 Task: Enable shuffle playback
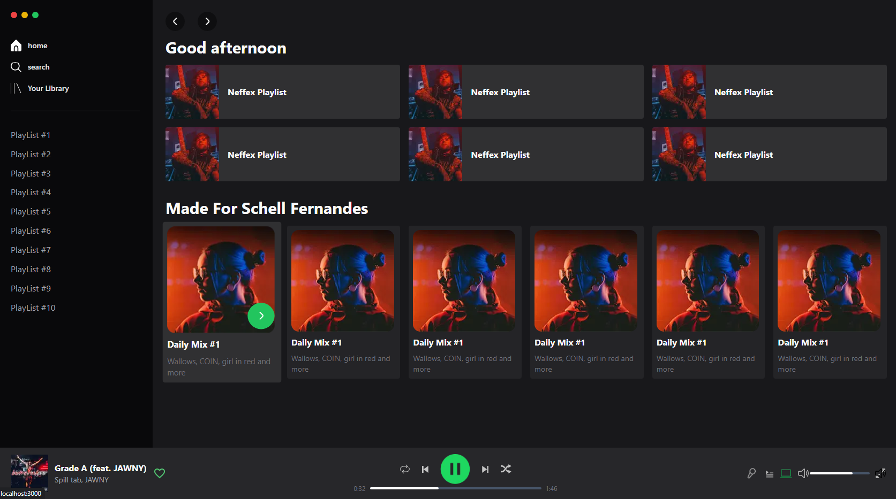pos(506,469)
